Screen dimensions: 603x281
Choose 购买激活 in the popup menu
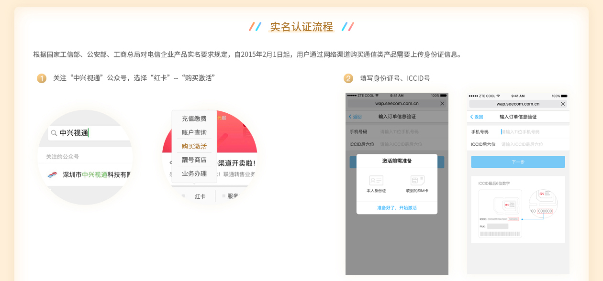click(194, 146)
